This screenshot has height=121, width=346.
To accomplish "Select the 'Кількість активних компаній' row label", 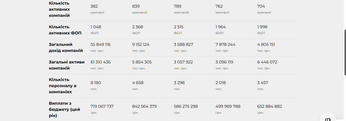I will pos(60,9).
